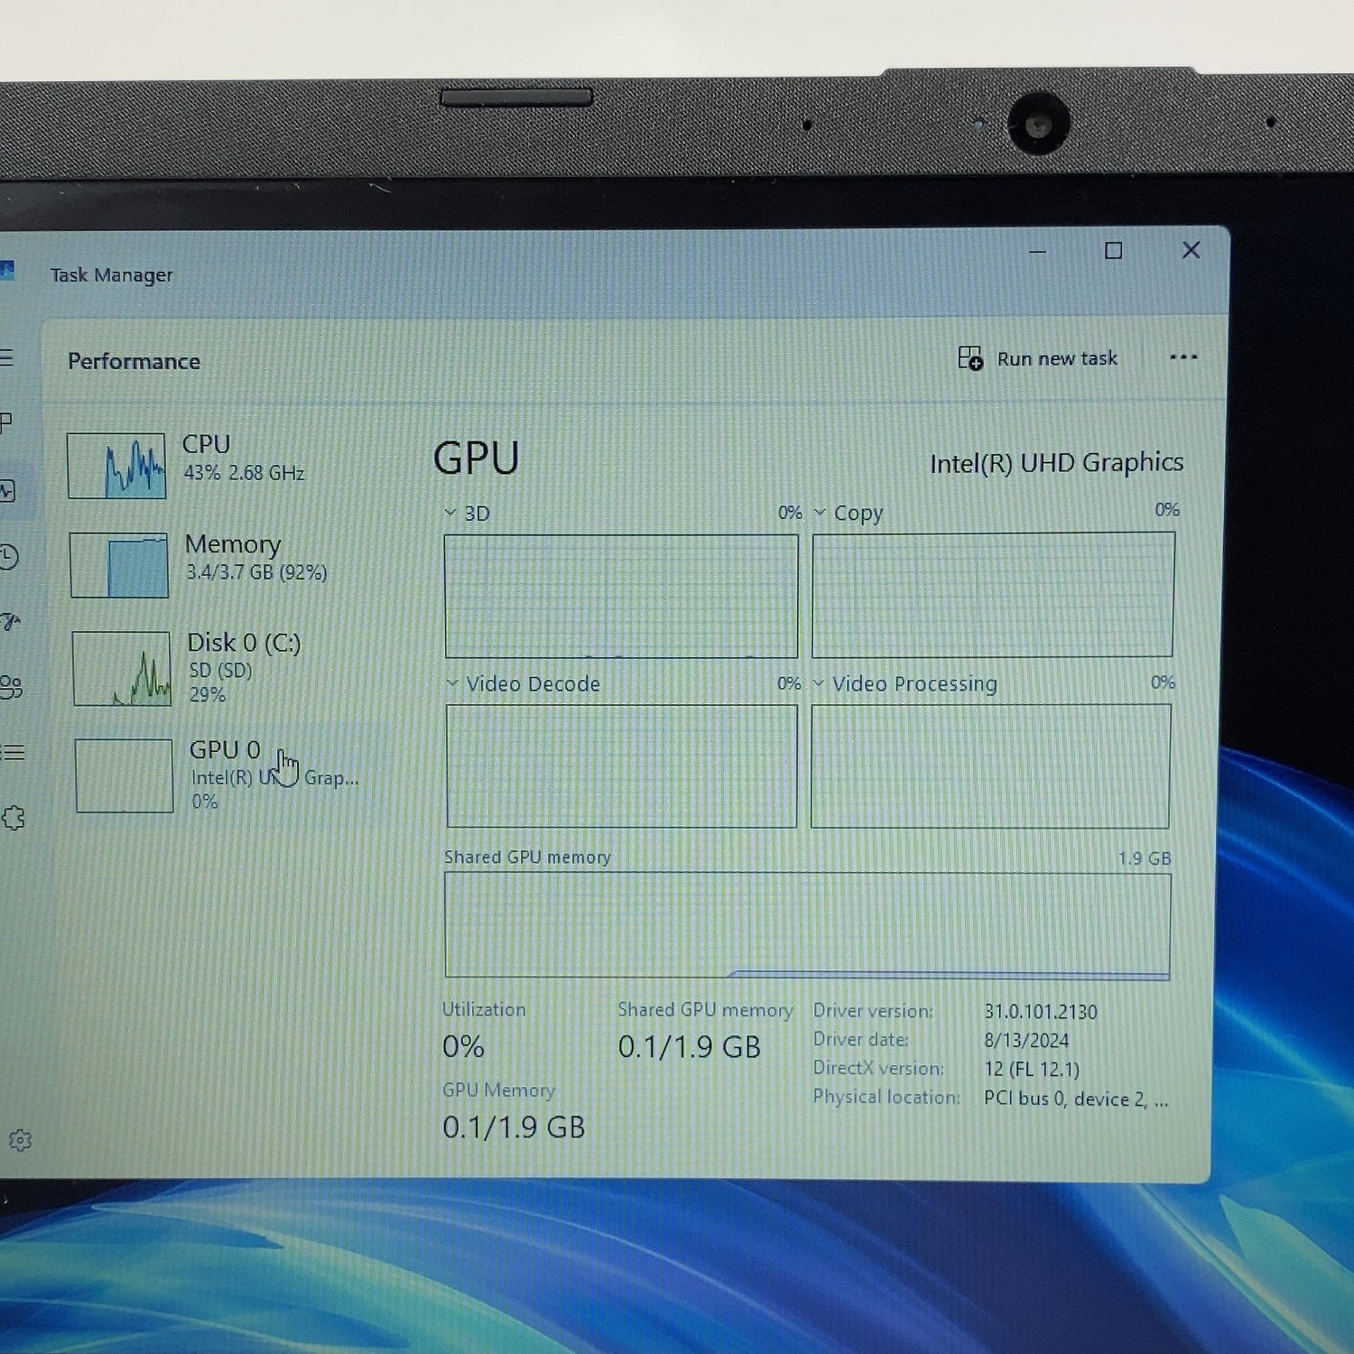Viewport: 1354px width, 1354px height.
Task: Open the Video Decode engine dropdown
Action: [524, 684]
